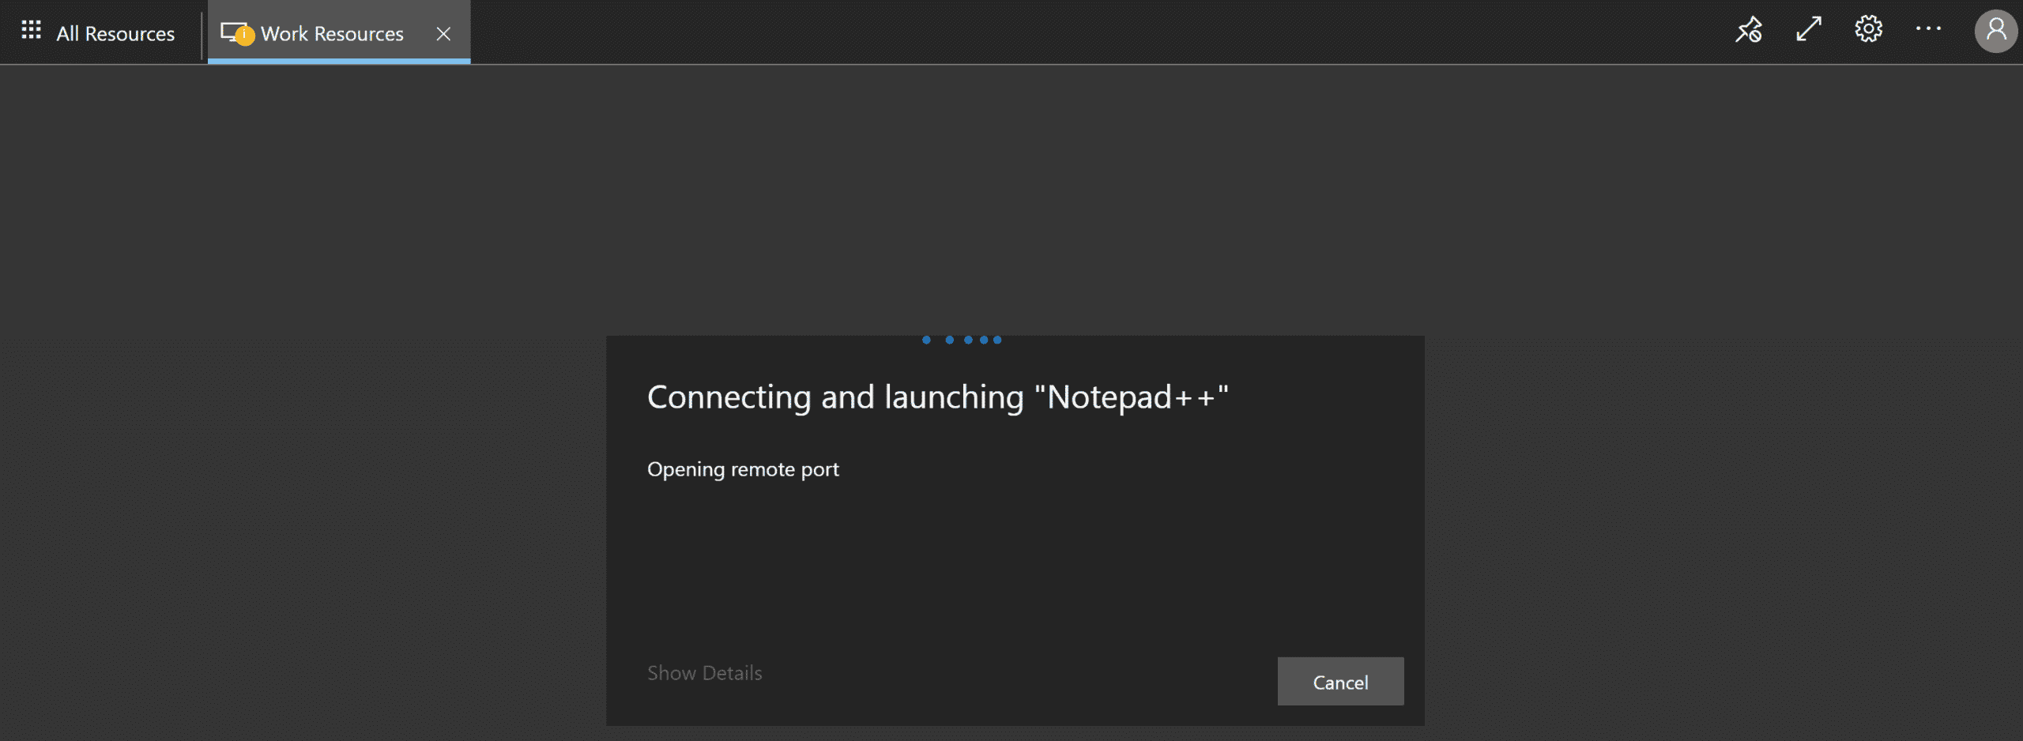Close the Work Resources tab
This screenshot has width=2023, height=741.
pos(443,34)
